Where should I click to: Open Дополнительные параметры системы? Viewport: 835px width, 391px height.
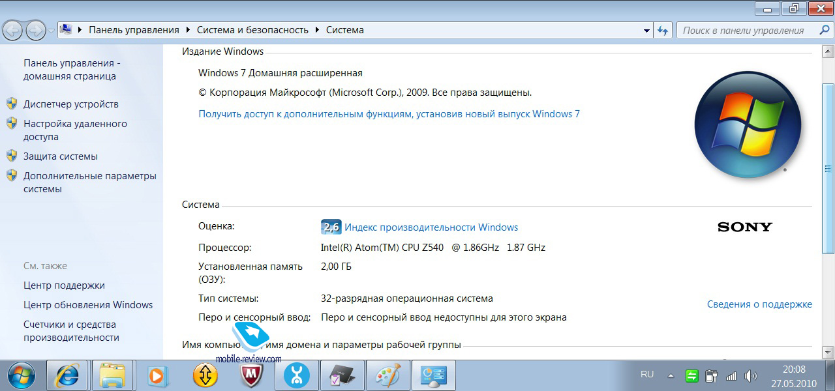pyautogui.click(x=90, y=182)
